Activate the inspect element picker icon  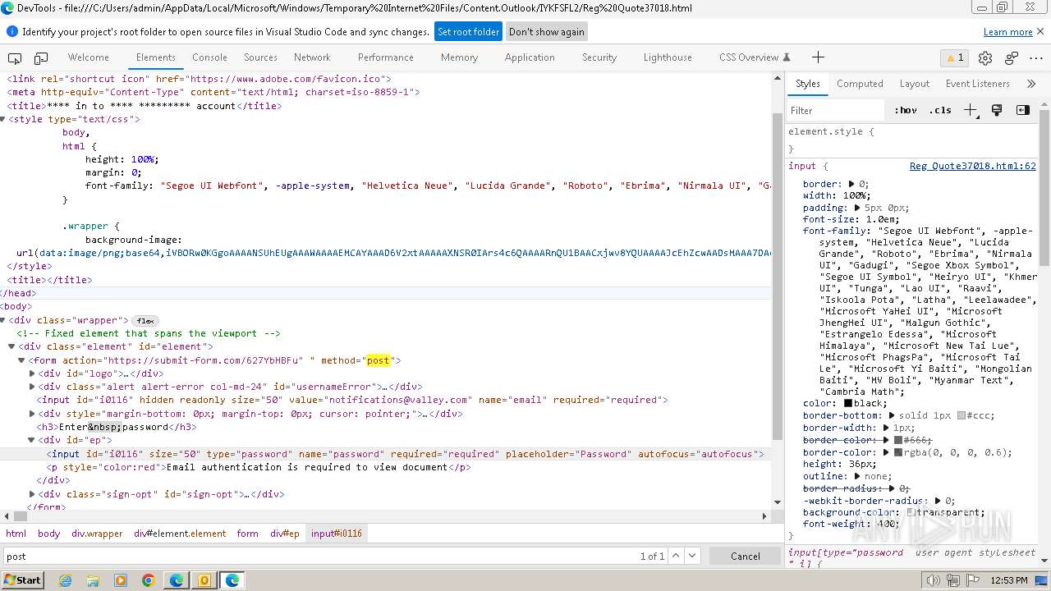pos(15,57)
